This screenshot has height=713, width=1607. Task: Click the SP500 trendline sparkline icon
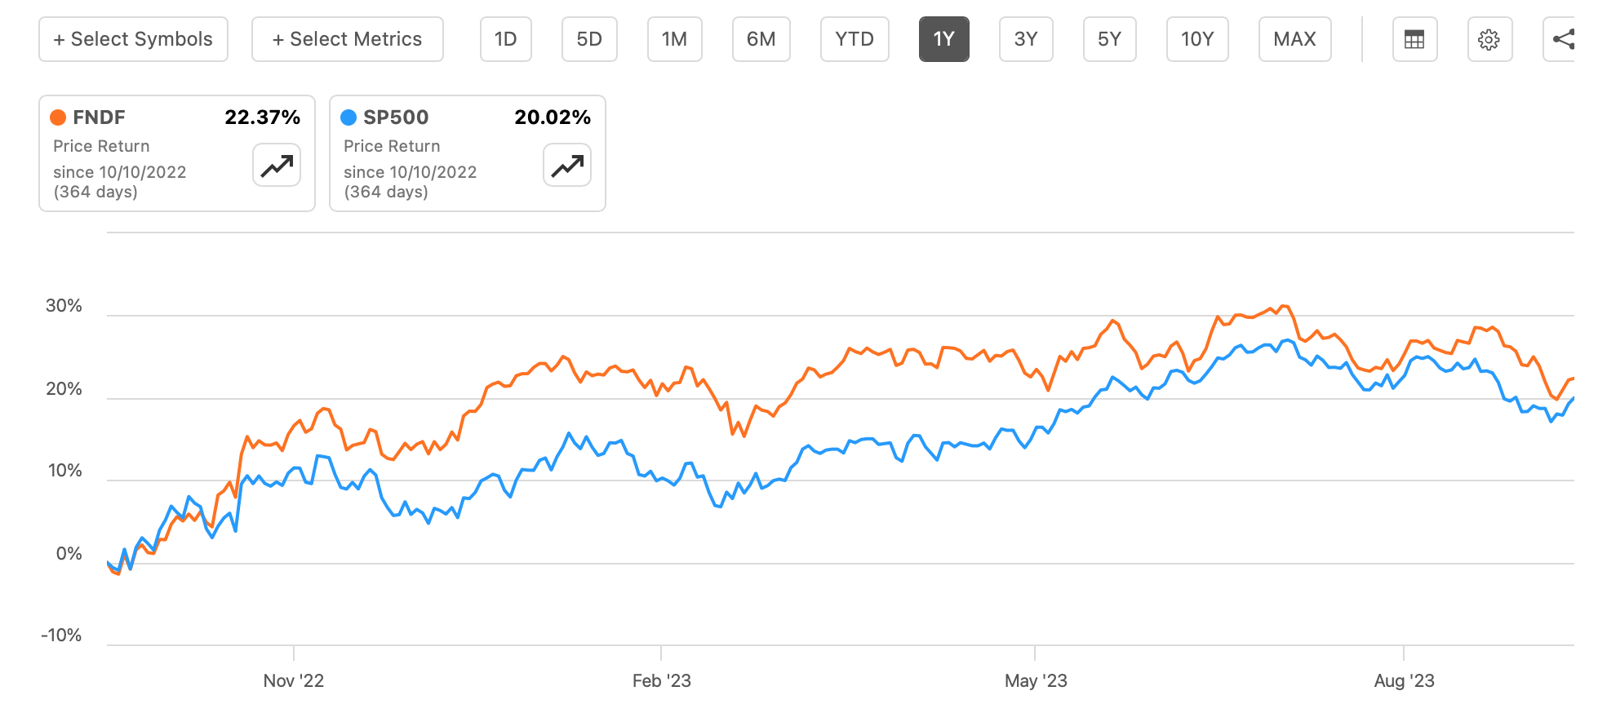[x=566, y=165]
